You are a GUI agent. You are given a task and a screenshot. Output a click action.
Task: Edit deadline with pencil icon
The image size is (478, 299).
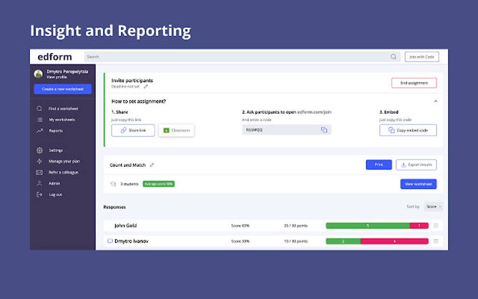[x=146, y=87]
